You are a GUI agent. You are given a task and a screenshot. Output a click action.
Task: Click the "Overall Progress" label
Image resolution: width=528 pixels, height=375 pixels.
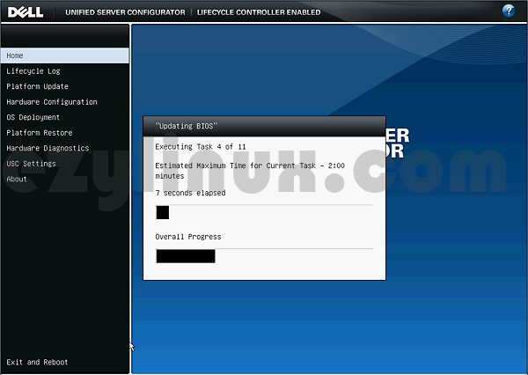(188, 237)
